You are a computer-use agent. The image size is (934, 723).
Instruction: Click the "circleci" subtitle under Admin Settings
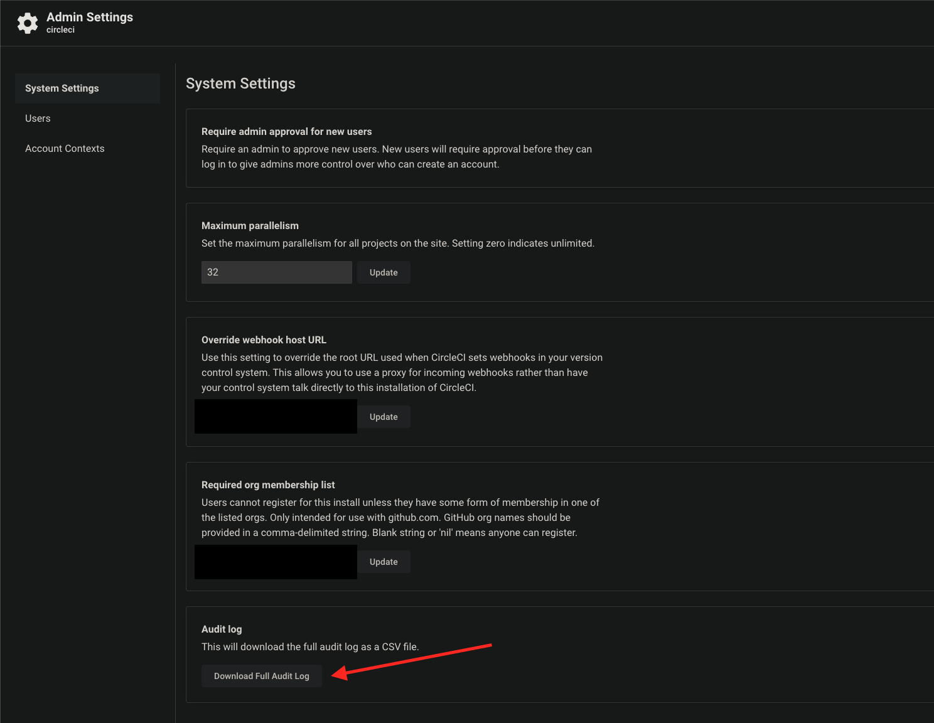tap(60, 29)
